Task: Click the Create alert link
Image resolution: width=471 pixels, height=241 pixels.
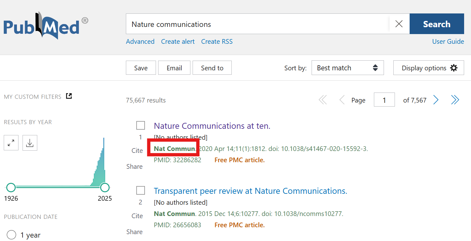Action: [178, 42]
